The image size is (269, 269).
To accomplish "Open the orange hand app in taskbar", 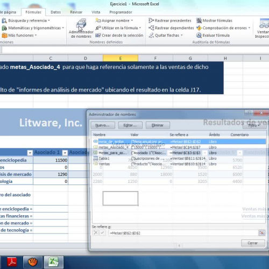I will tap(33, 262).
